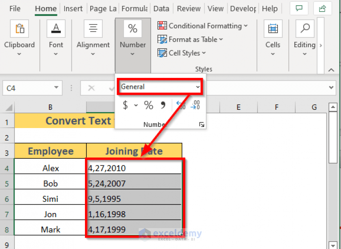The image size is (341, 249).
Task: Open Format as Table menu
Action: tap(190, 40)
